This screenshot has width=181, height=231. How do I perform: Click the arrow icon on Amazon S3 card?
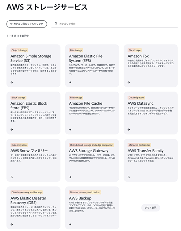(x=12, y=82)
